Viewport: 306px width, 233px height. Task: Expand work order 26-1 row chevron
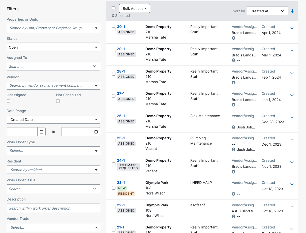click(x=292, y=118)
